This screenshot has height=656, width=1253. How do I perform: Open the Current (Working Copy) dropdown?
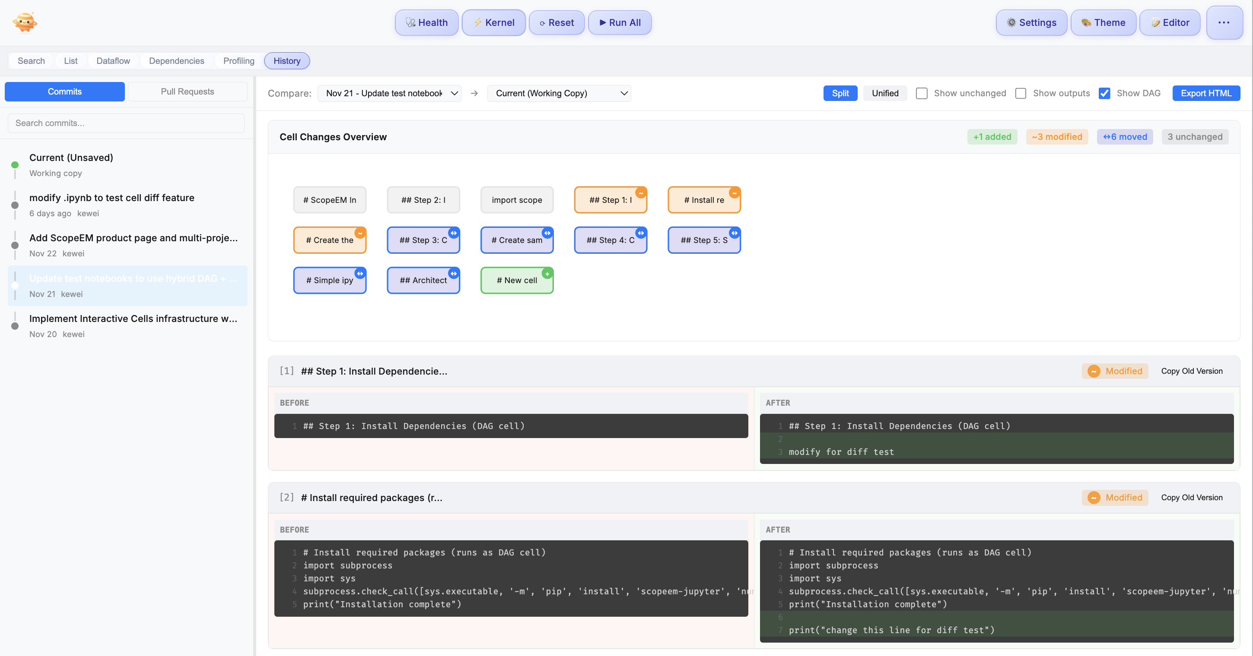[x=558, y=93]
